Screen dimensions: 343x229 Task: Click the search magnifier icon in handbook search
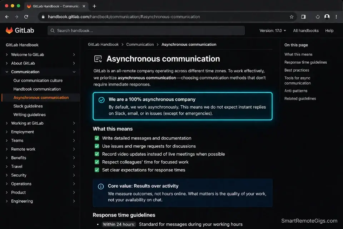pyautogui.click(x=53, y=31)
